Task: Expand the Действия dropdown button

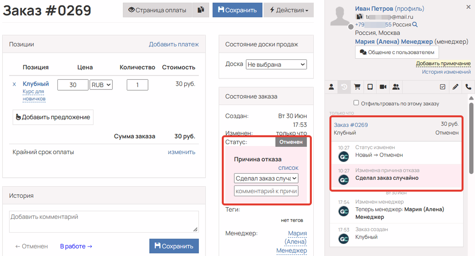Action: (289, 10)
